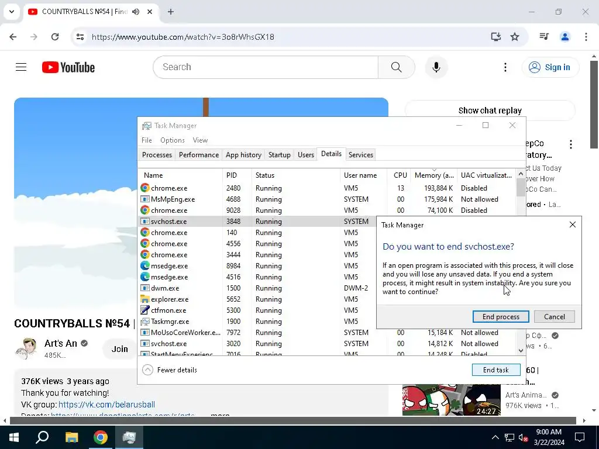Select the Taskmgr.exe process row
The height and width of the screenshot is (449, 599).
[x=257, y=321]
